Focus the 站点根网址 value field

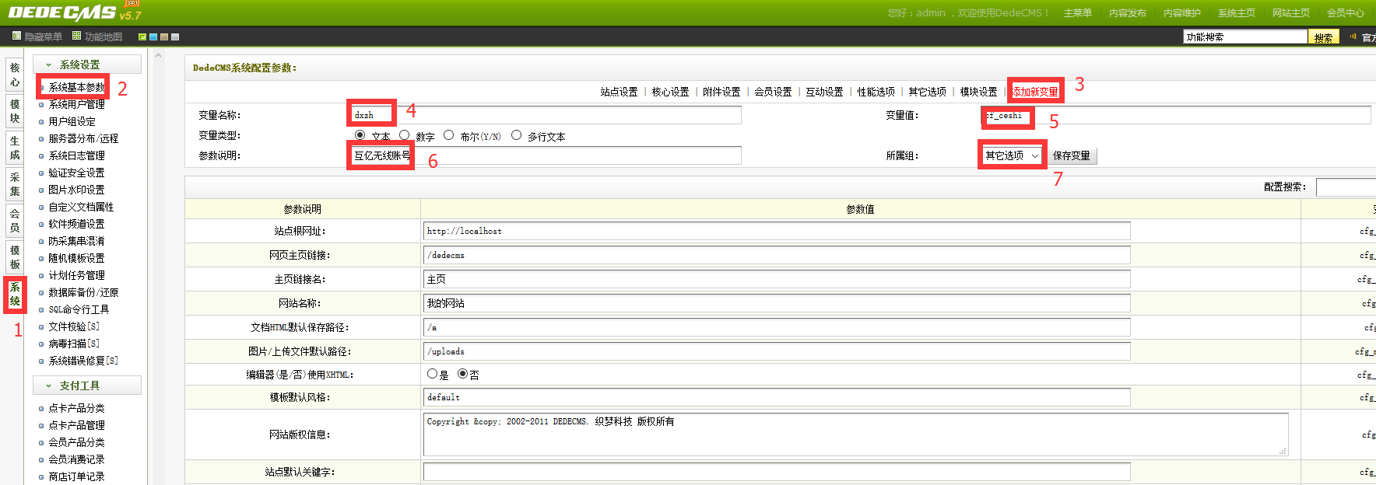[x=777, y=231]
